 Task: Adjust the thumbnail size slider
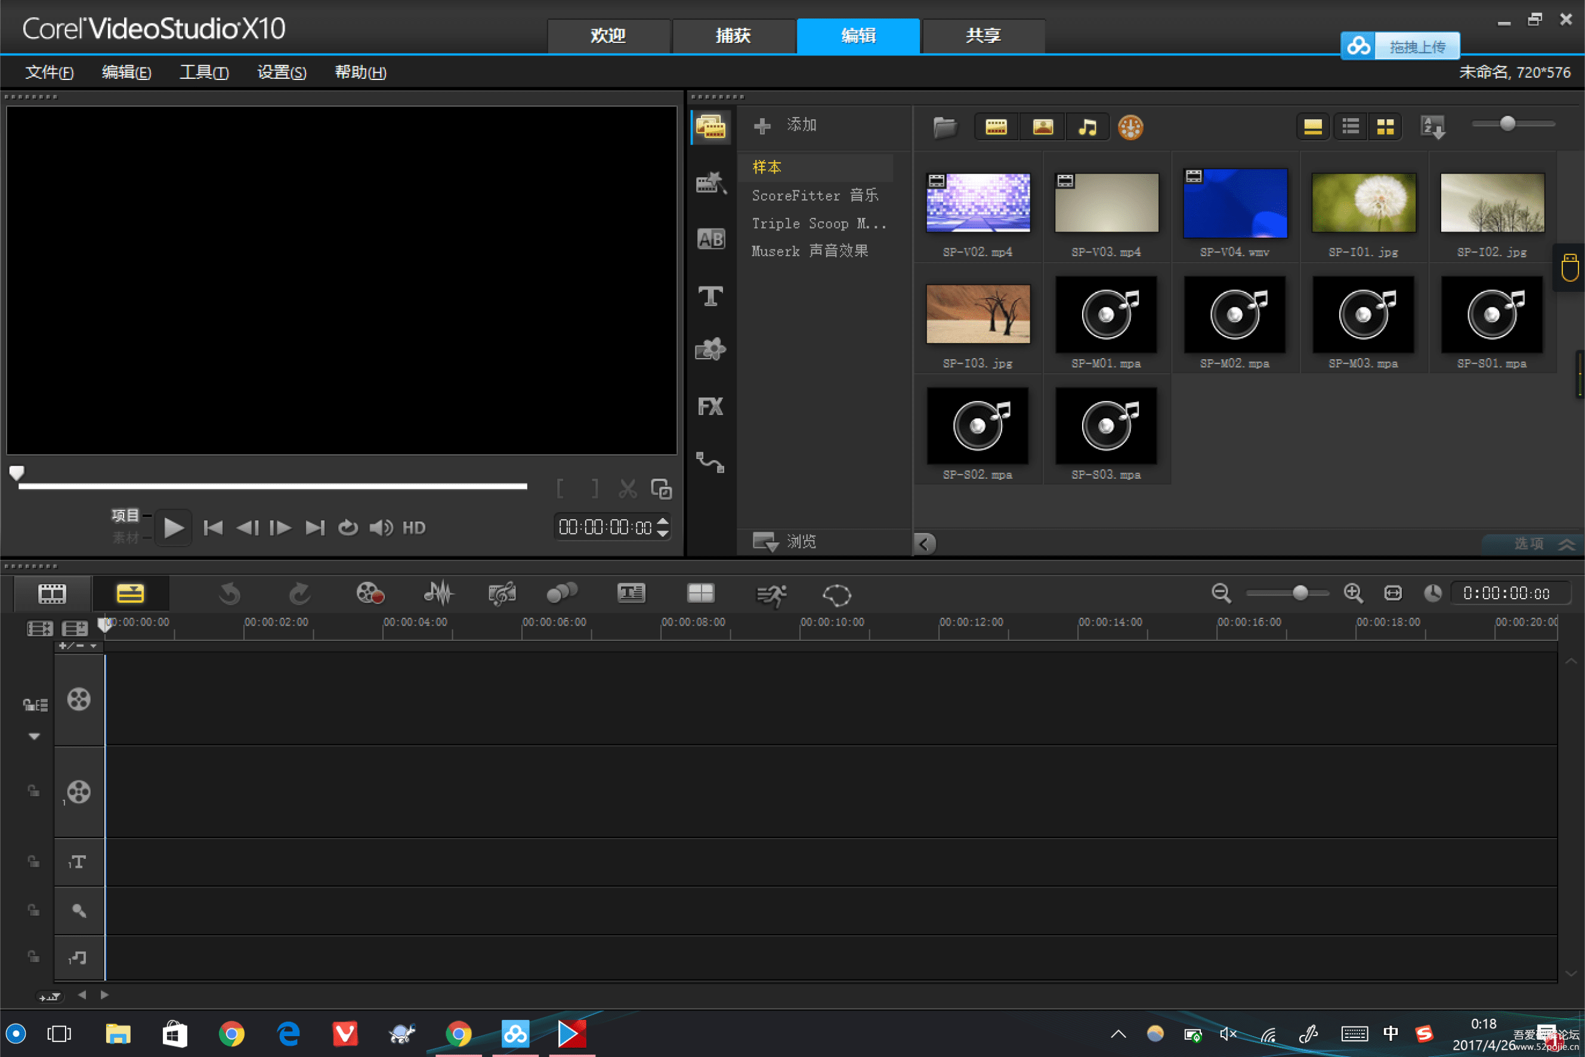click(x=1513, y=124)
